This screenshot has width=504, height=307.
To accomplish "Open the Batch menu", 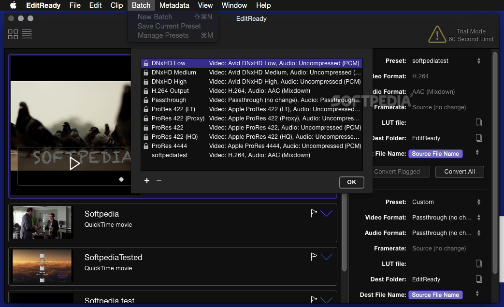I will click(x=141, y=5).
